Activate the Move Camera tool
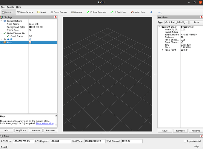This screenshot has width=203, height=149. [25, 12]
